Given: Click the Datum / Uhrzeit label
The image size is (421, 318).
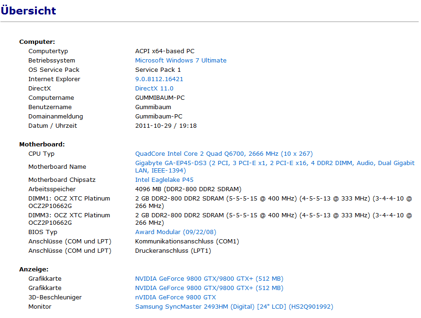Looking at the screenshot, I should (x=53, y=126).
